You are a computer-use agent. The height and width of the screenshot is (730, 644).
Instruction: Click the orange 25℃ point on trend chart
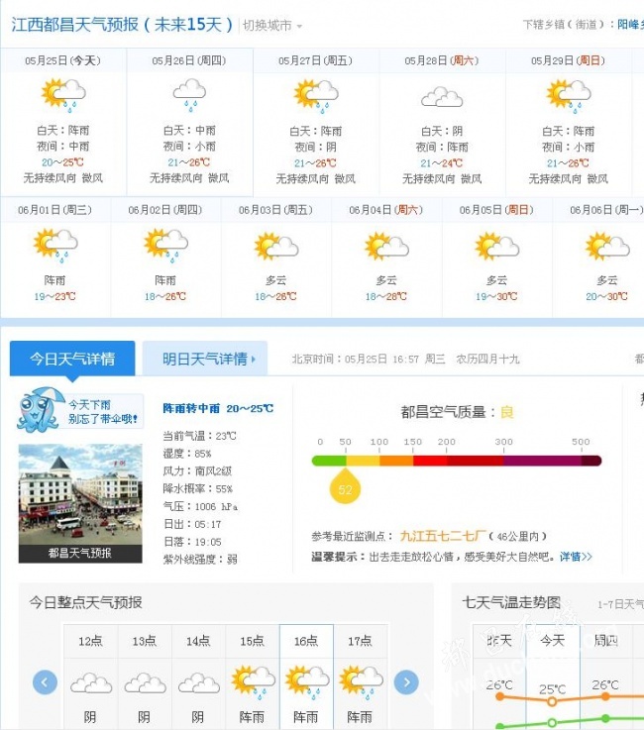coord(552,701)
